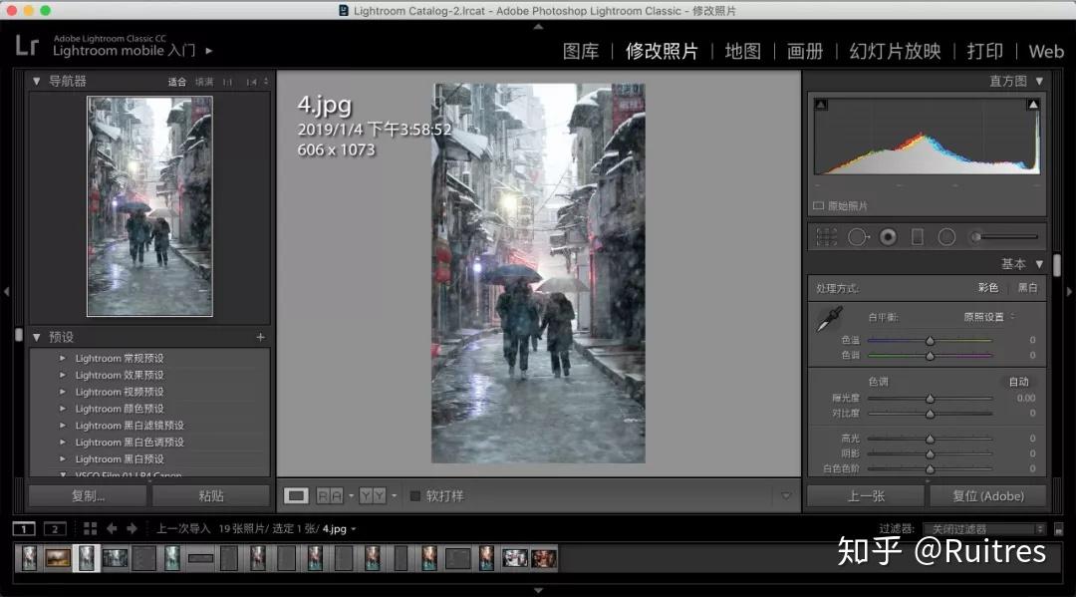Toggle the 原始照片 checkbox under histogram
This screenshot has height=597, width=1076.
click(x=818, y=206)
